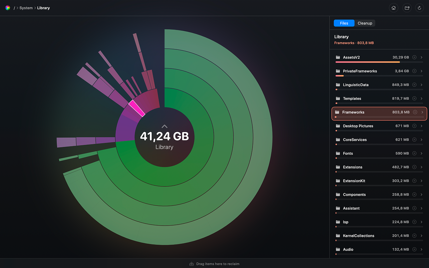Select the ExtensionKit row
This screenshot has height=268, width=429.
(x=379, y=182)
